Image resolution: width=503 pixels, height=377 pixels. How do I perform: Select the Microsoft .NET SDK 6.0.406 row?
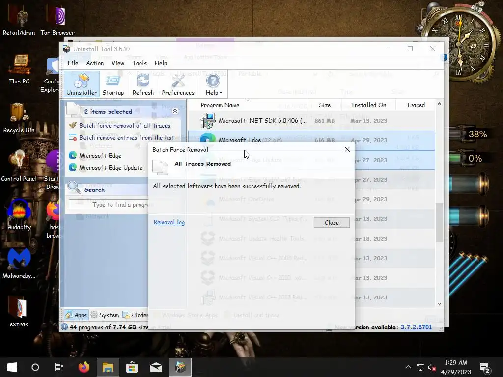(x=311, y=121)
